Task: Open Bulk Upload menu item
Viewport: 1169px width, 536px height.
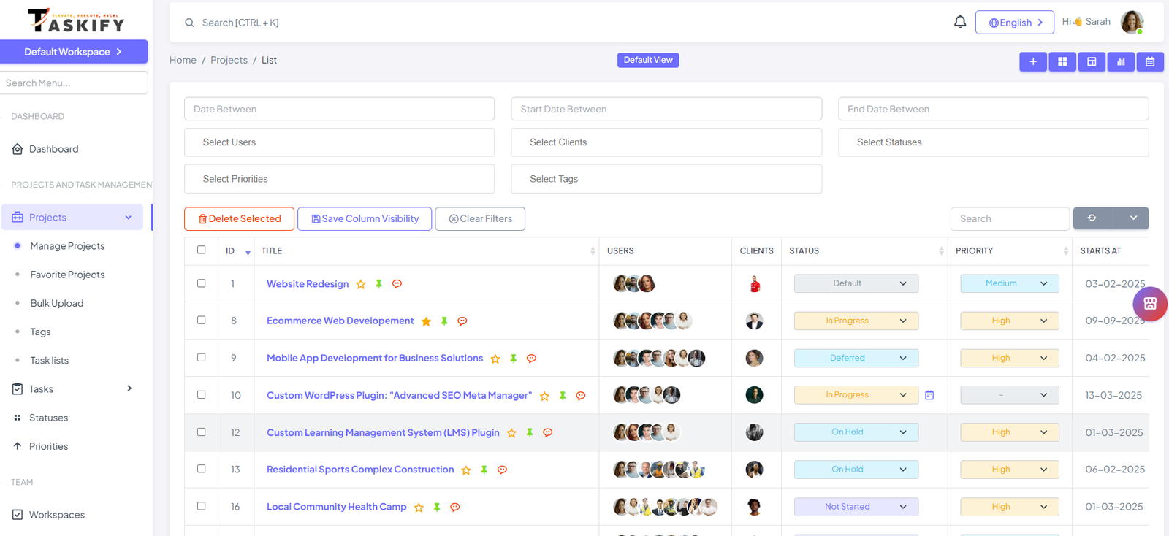Action: pos(57,303)
